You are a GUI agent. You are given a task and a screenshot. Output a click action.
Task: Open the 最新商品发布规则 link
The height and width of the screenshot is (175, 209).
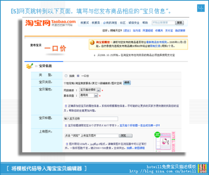[x=157, y=42]
